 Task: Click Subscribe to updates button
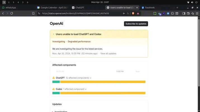pyautogui.click(x=136, y=24)
